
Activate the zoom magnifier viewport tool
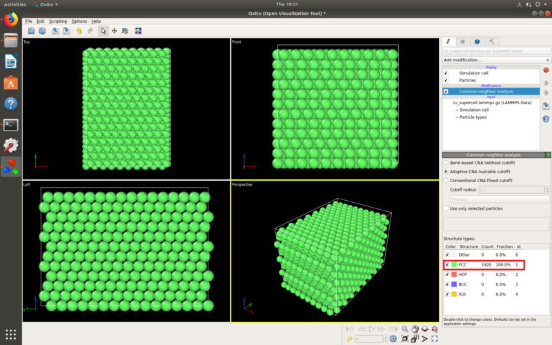(405, 329)
